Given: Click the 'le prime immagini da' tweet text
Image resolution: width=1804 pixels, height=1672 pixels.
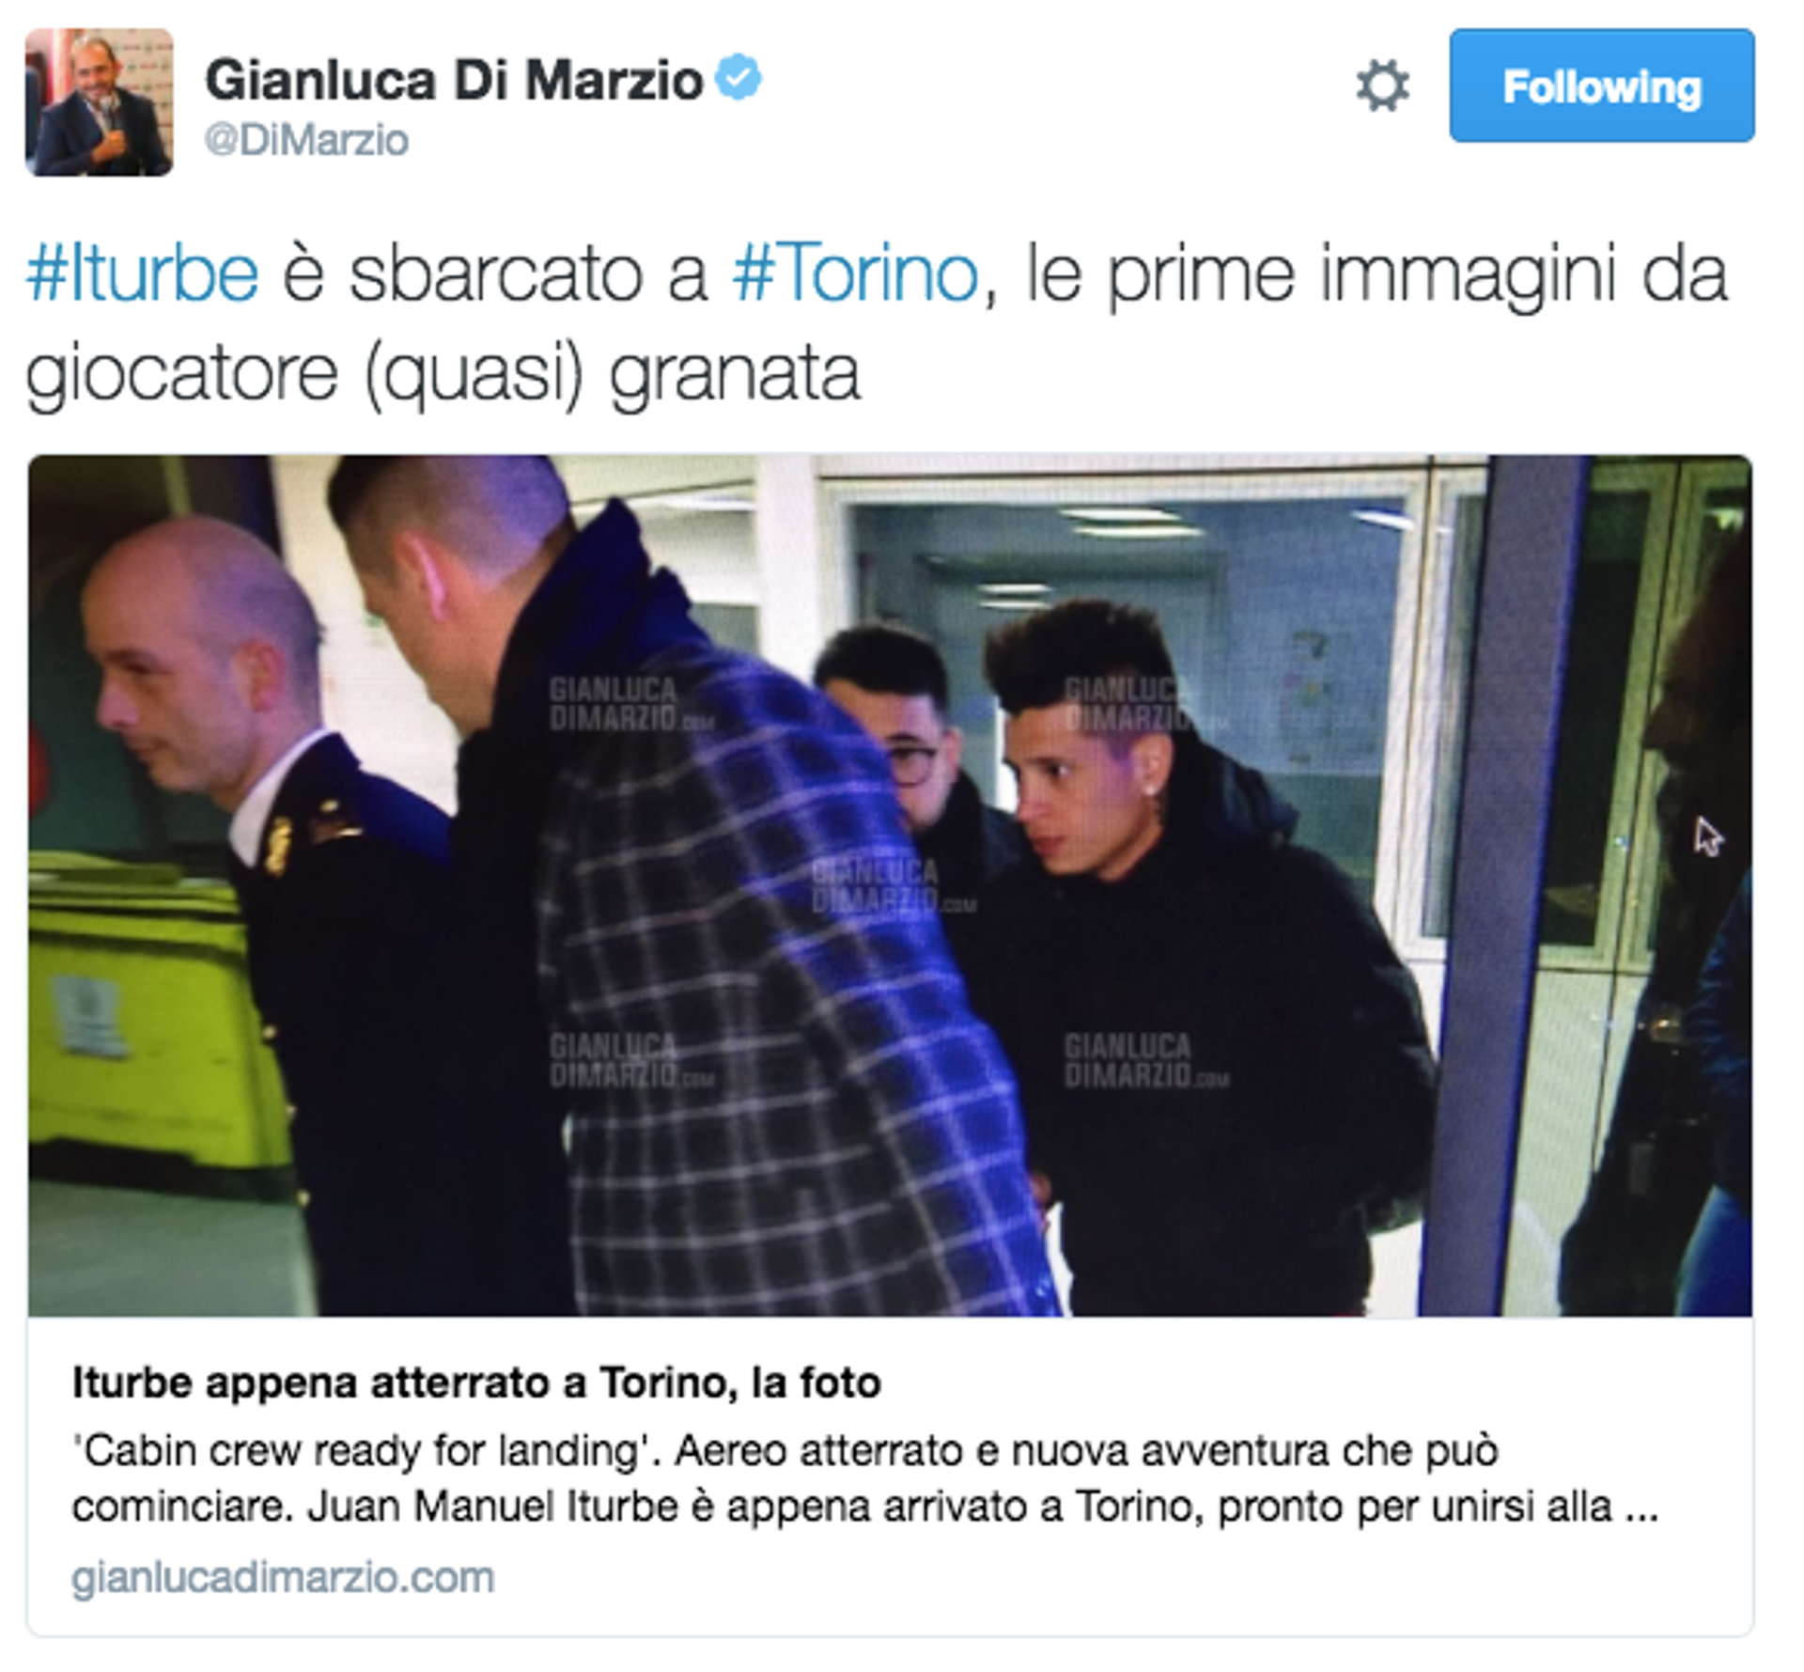Looking at the screenshot, I should tap(1376, 273).
